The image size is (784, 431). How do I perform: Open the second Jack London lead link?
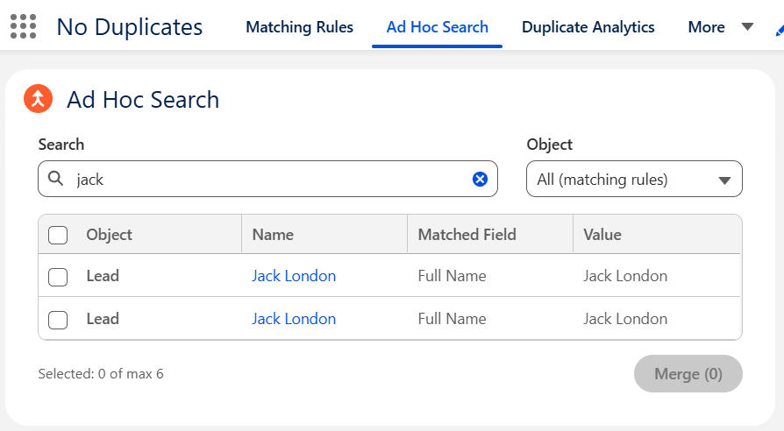pos(294,319)
